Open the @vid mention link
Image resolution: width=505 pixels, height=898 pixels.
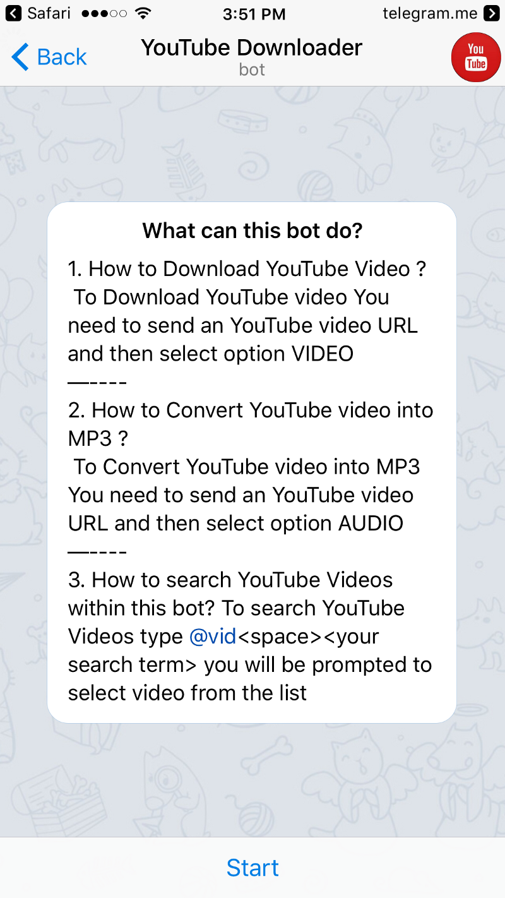coord(213,636)
